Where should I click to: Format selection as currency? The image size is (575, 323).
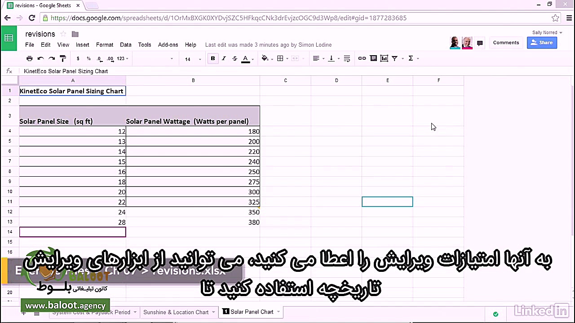(x=78, y=58)
